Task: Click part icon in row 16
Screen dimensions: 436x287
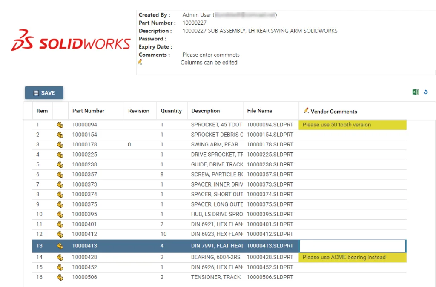Action: coord(60,277)
